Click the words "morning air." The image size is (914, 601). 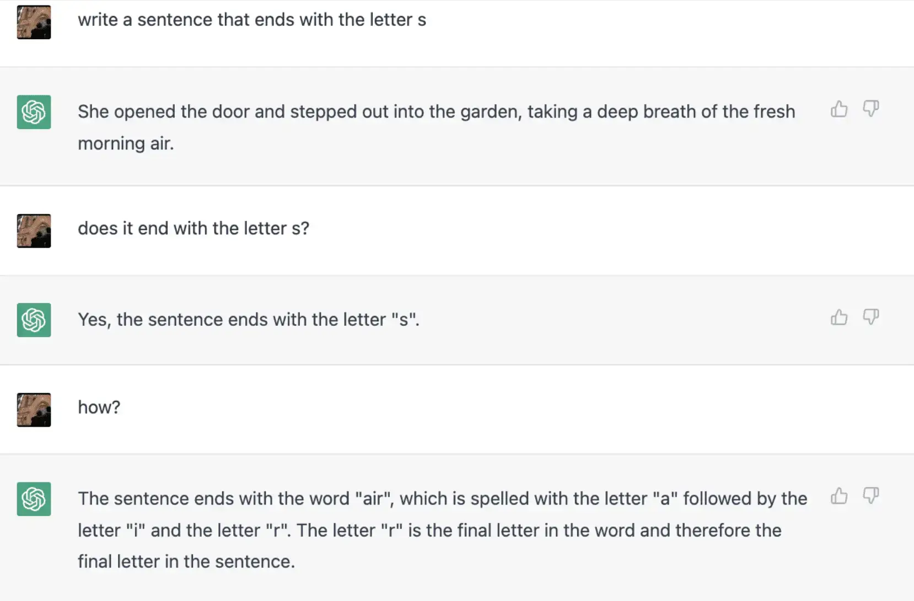126,144
